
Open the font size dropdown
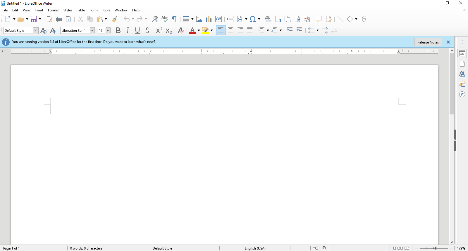[108, 30]
